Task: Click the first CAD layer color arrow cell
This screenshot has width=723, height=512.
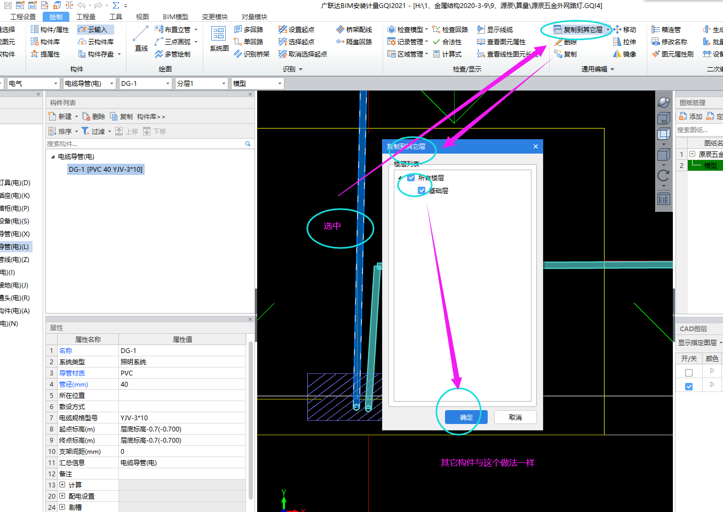Action: coord(712,370)
